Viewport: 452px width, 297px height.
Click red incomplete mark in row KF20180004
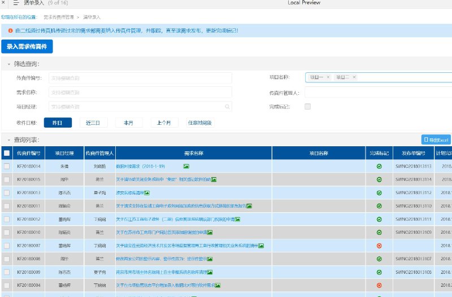click(x=379, y=285)
